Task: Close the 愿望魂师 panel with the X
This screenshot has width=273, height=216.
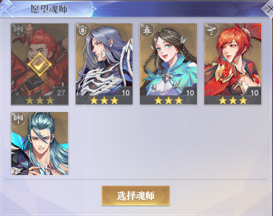Action: 269,9
